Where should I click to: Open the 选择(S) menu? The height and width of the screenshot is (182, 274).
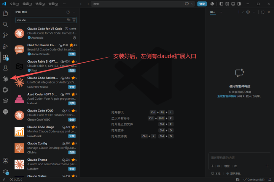click(x=40, y=4)
